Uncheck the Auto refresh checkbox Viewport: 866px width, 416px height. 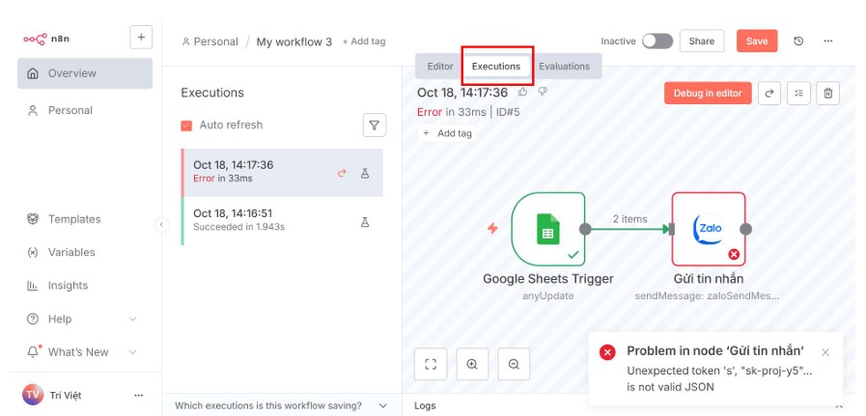tap(186, 125)
